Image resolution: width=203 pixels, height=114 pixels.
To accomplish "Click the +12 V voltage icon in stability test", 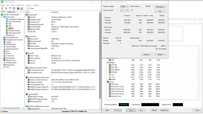I will [110, 77].
